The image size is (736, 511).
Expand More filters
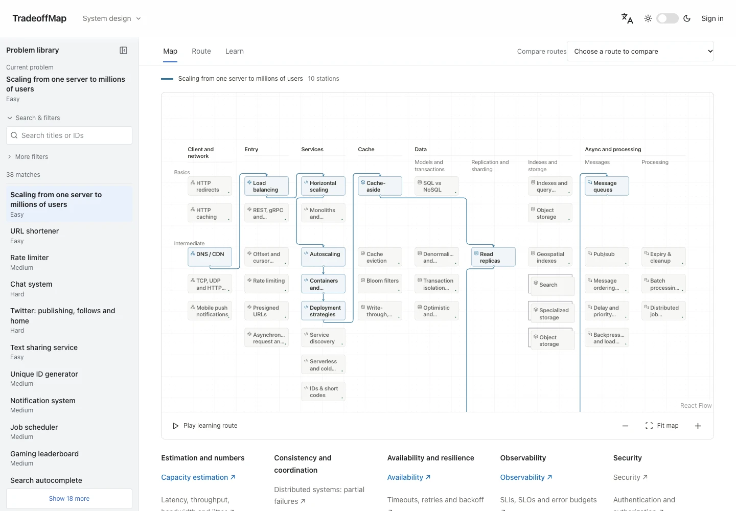pyautogui.click(x=28, y=157)
